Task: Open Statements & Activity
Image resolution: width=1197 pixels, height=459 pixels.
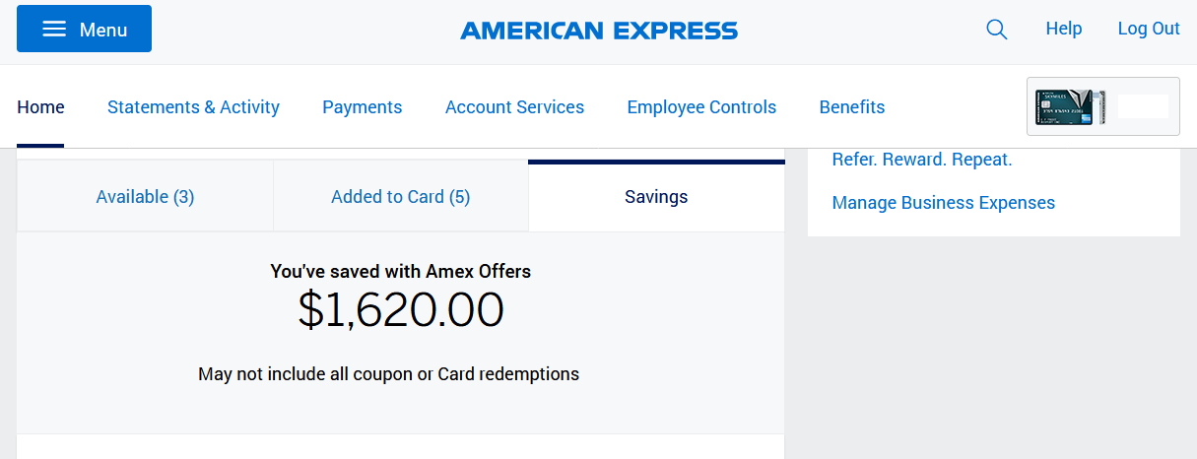Action: click(193, 107)
